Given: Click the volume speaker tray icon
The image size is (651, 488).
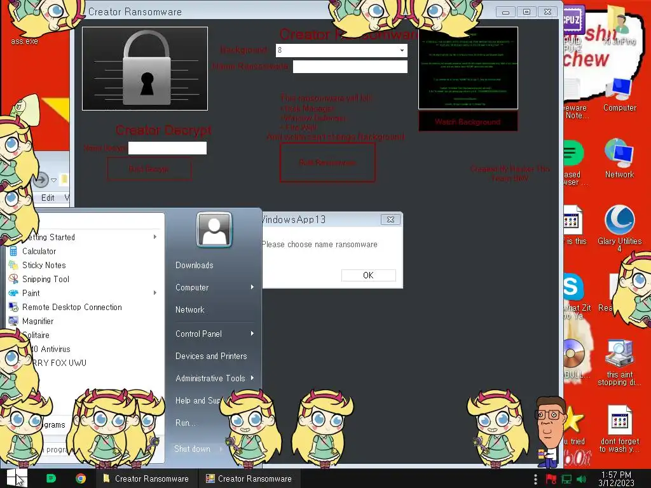Looking at the screenshot, I should (x=582, y=479).
